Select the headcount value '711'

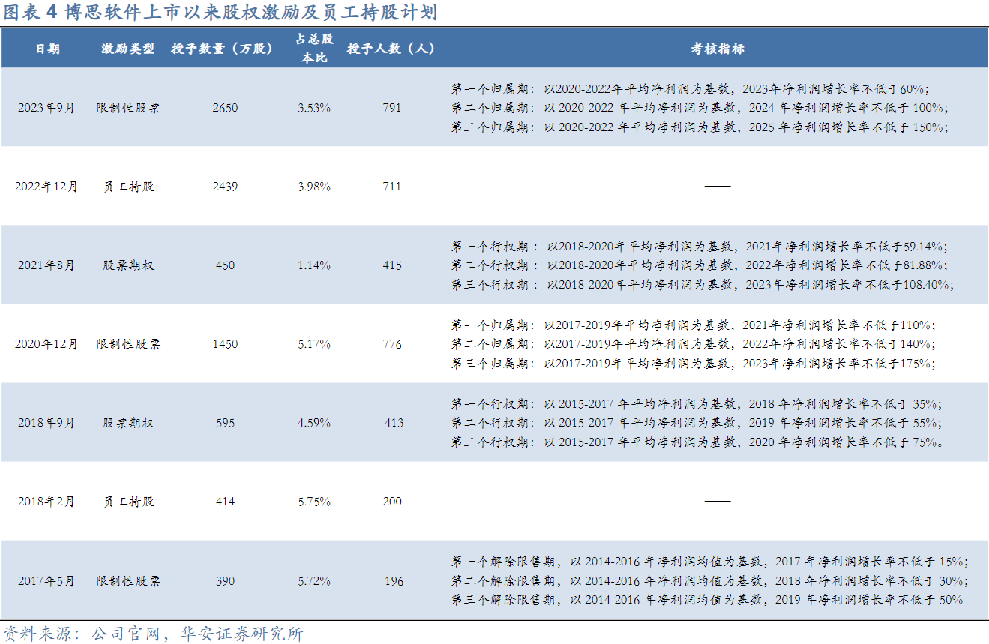391,187
